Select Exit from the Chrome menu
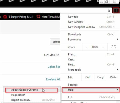Viewport: 120px width, 103px height. 90,97
